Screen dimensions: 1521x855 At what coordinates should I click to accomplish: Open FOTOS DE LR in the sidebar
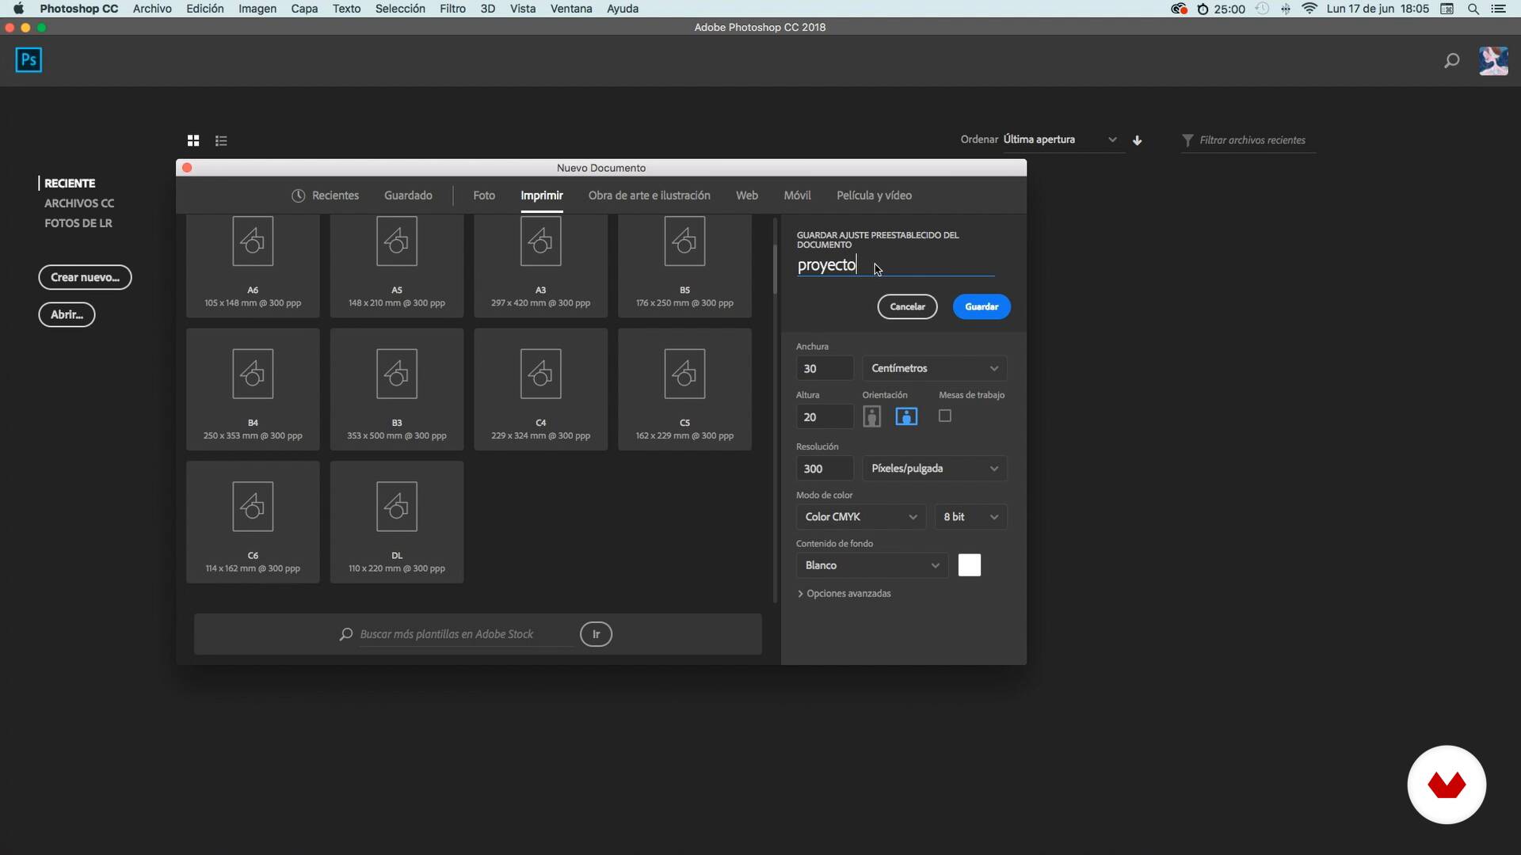[78, 223]
